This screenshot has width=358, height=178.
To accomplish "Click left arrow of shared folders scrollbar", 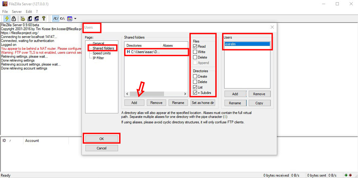I will click(127, 94).
